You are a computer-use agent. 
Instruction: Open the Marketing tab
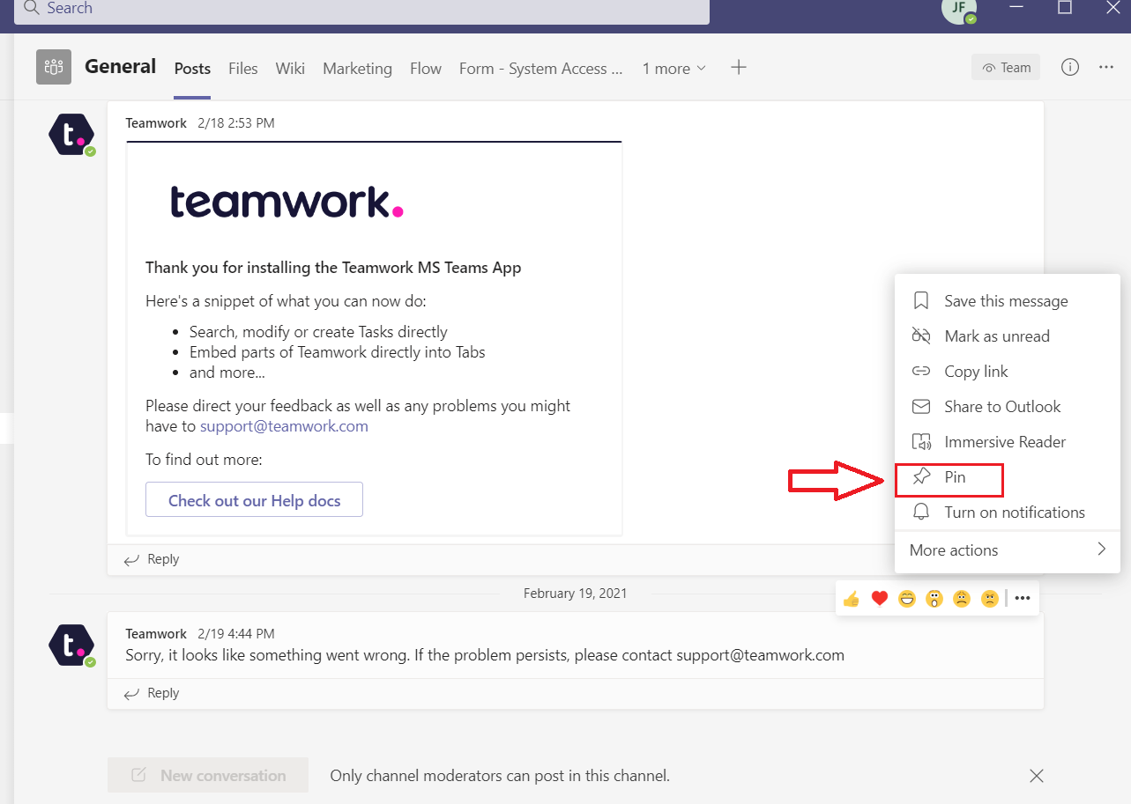357,68
